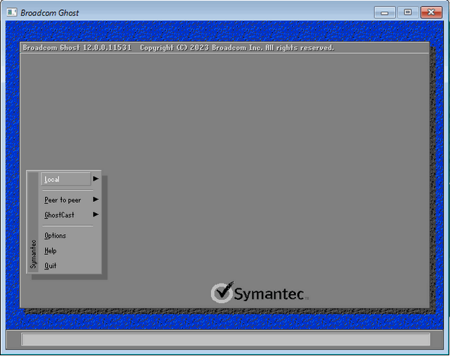Screen dimensions: 450x356
Task: Choose Options from the Ghost menu
Action: point(55,236)
